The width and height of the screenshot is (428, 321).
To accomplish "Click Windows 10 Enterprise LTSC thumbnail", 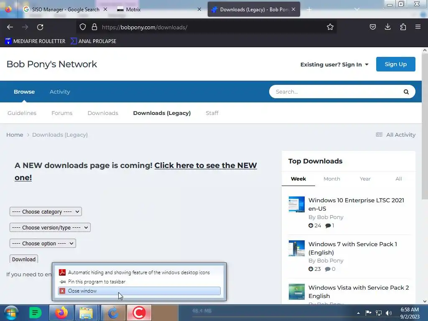I will [x=296, y=204].
